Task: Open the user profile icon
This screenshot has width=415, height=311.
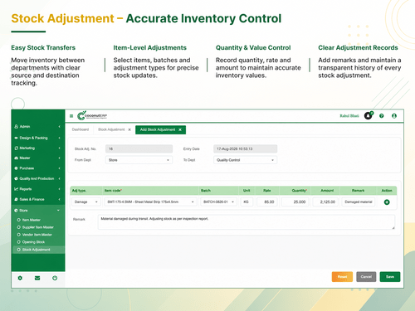Action: (x=394, y=116)
